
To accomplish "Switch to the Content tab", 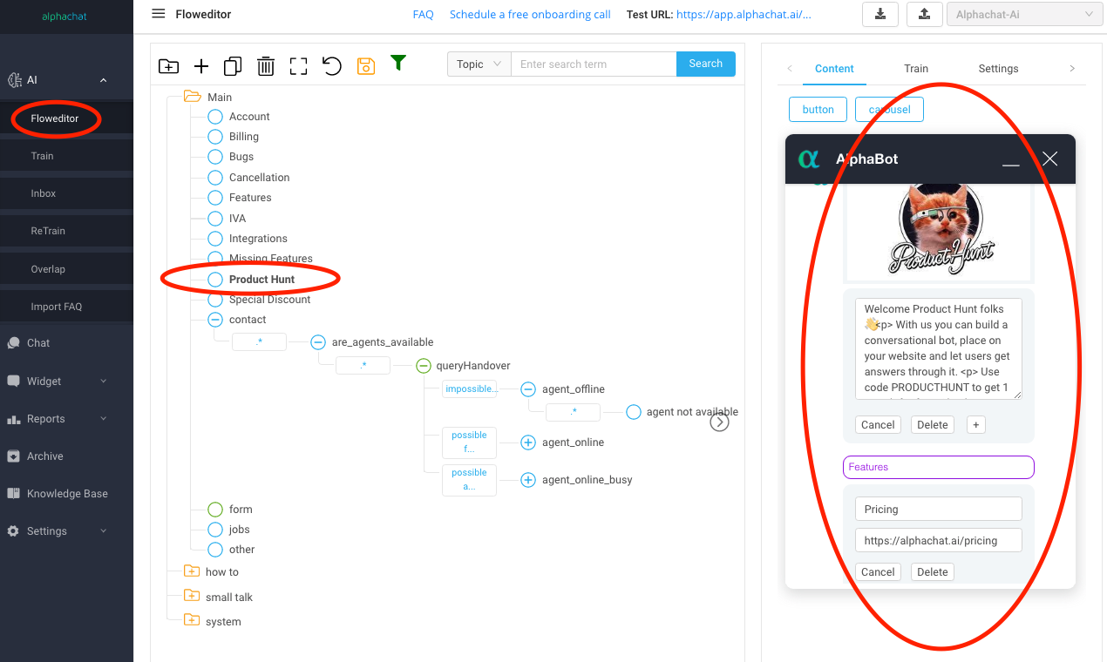I will [834, 69].
